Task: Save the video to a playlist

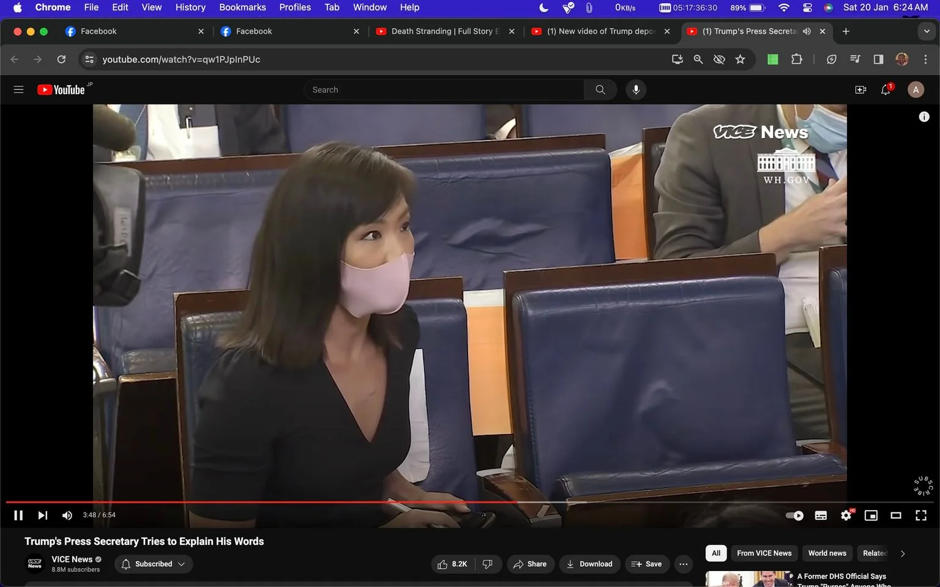Action: [647, 564]
